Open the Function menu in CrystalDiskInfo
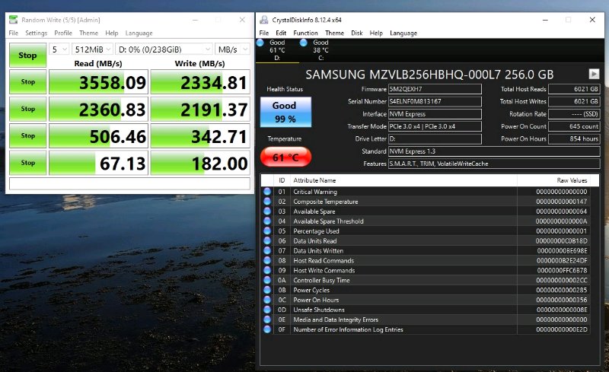This screenshot has height=372, width=609. click(305, 33)
